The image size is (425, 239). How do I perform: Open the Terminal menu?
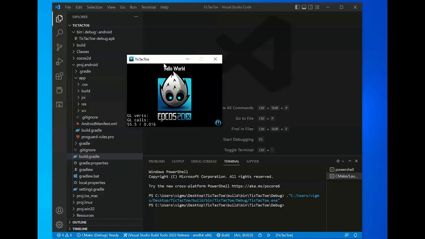coord(148,7)
